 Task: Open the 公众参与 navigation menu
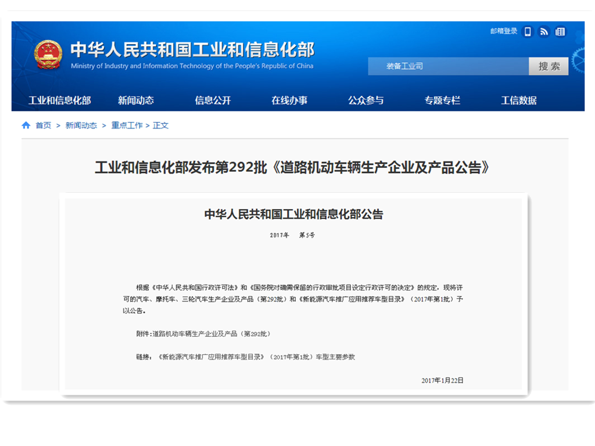366,100
